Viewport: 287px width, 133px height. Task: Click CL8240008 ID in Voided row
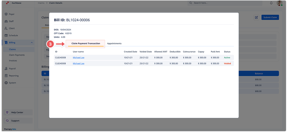pyautogui.click(x=60, y=63)
